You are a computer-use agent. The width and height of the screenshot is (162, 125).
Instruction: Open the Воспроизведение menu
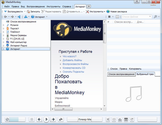tap(36, 6)
